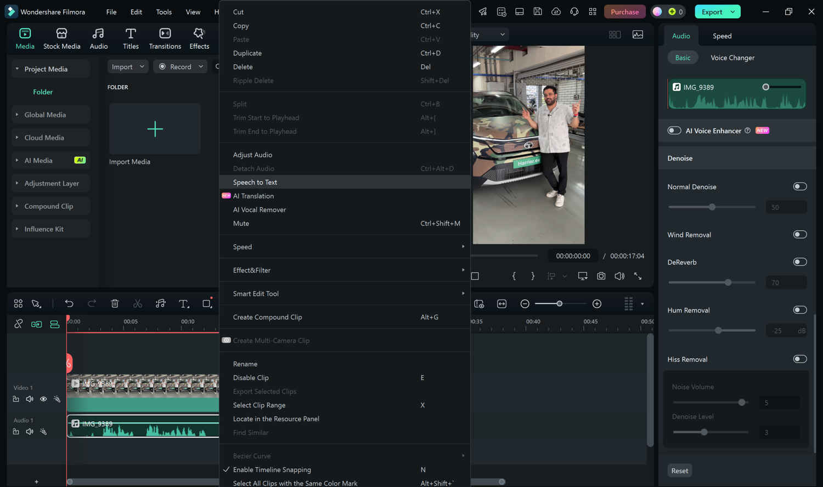
Task: Enter fullscreen preview with the expand arrows icon
Action: 638,276
